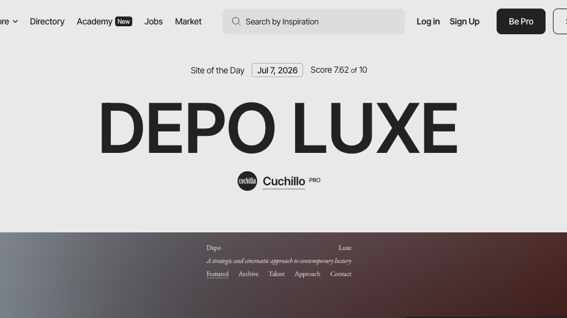Switch to the Archive tab in preview

click(249, 274)
